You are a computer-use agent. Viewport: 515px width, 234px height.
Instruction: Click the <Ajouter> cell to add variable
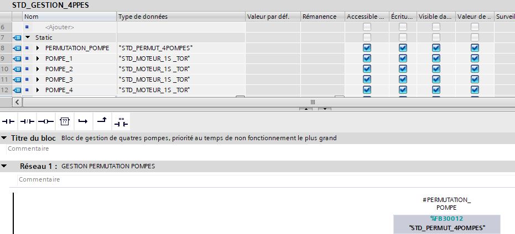click(x=59, y=27)
